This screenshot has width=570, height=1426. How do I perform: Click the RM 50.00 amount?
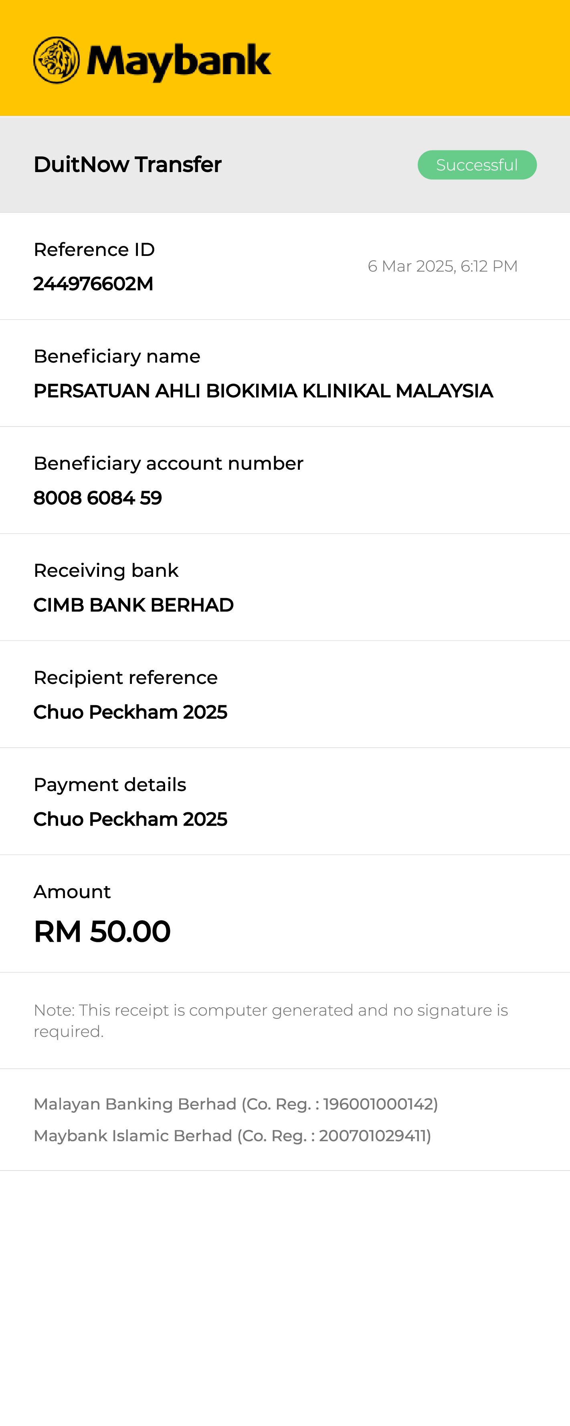(x=102, y=931)
